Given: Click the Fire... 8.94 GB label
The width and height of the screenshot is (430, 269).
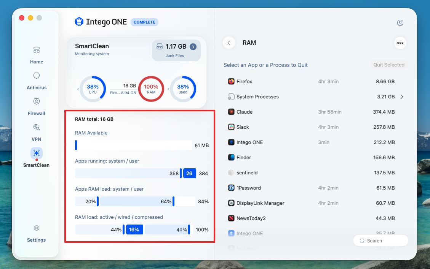Looking at the screenshot, I should pyautogui.click(x=123, y=93).
